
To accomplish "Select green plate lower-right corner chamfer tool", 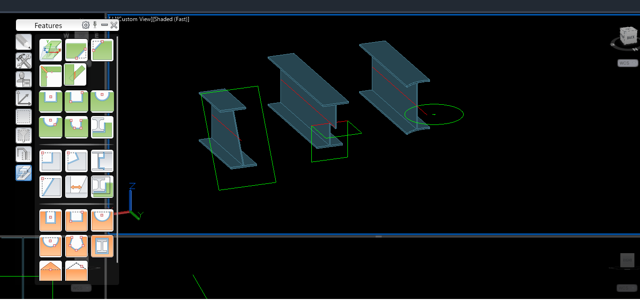I will [x=76, y=50].
